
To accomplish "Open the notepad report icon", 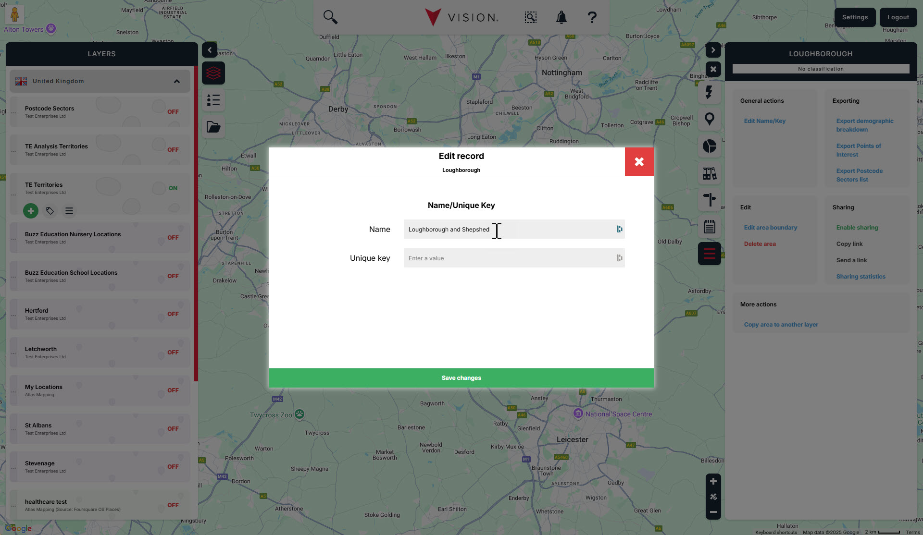I will 709,227.
